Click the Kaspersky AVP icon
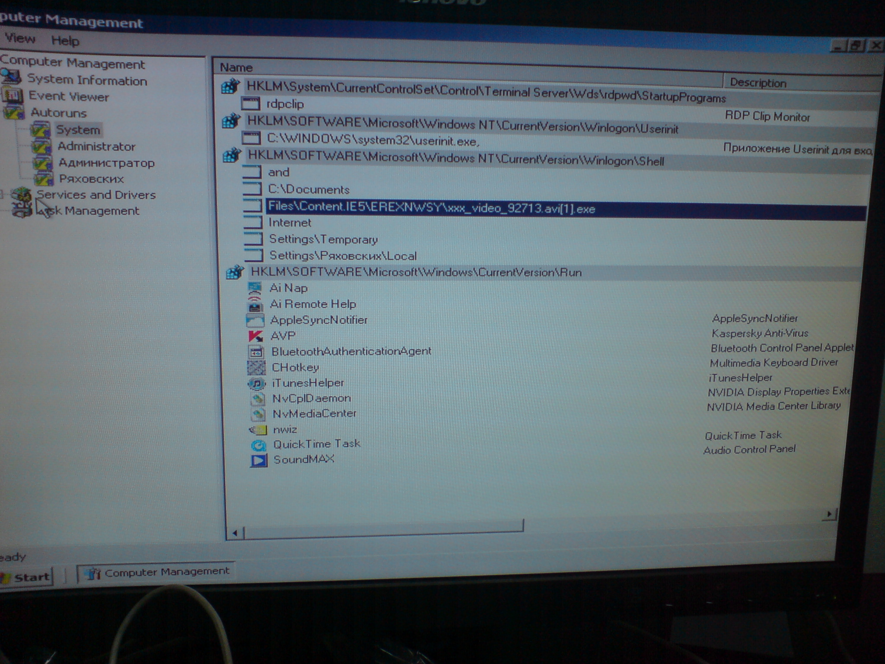This screenshot has height=664, width=885. [256, 335]
